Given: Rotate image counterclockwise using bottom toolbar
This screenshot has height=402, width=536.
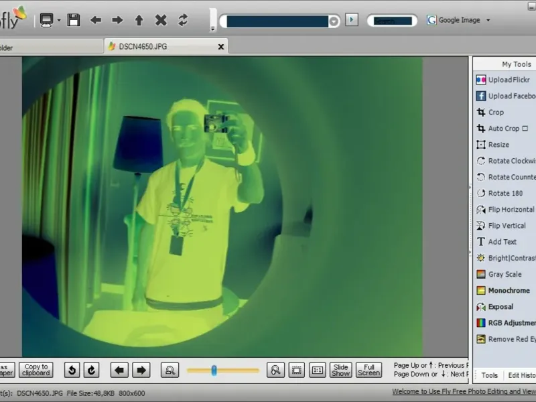Looking at the screenshot, I should pos(72,370).
